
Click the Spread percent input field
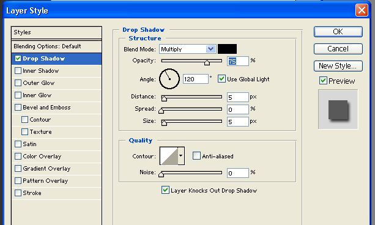[238, 109]
